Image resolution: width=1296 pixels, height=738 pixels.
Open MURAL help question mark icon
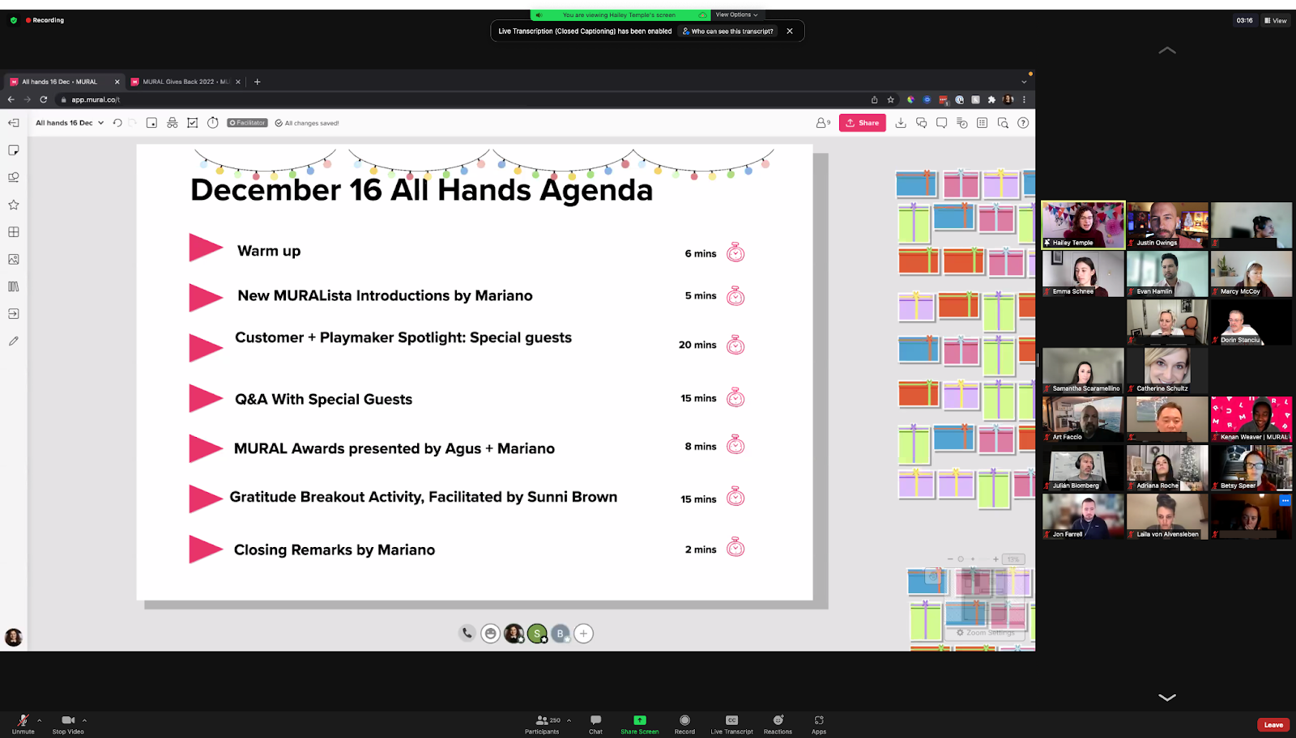1023,123
